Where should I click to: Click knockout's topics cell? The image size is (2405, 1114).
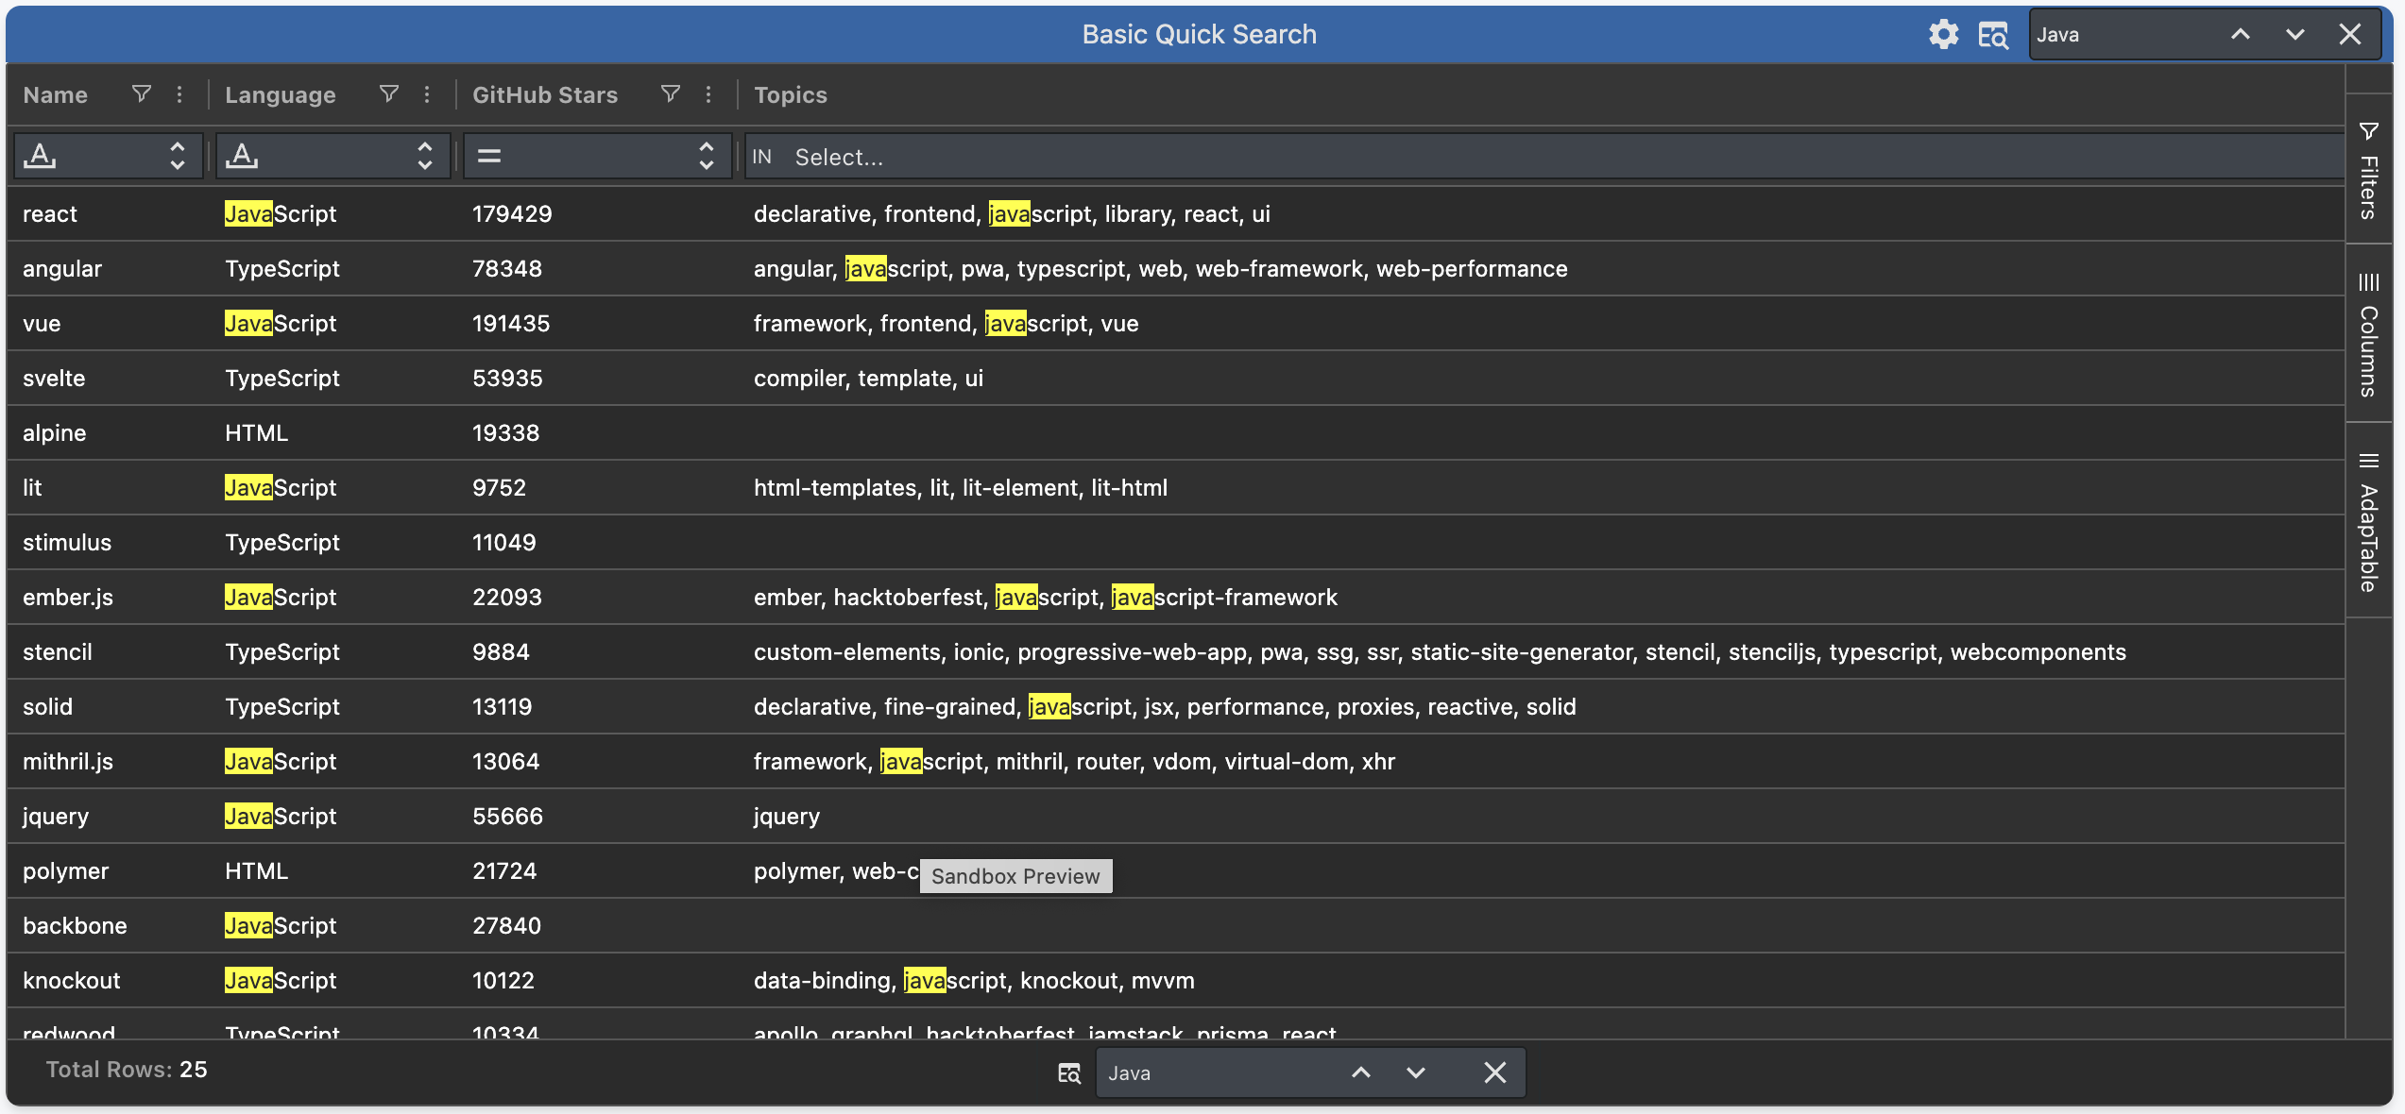point(1542,981)
